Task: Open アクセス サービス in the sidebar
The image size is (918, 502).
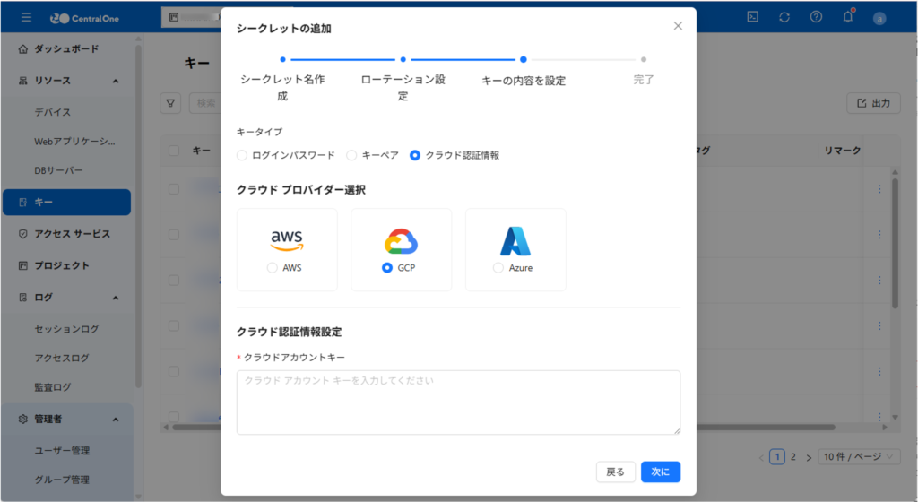Action: [x=72, y=234]
